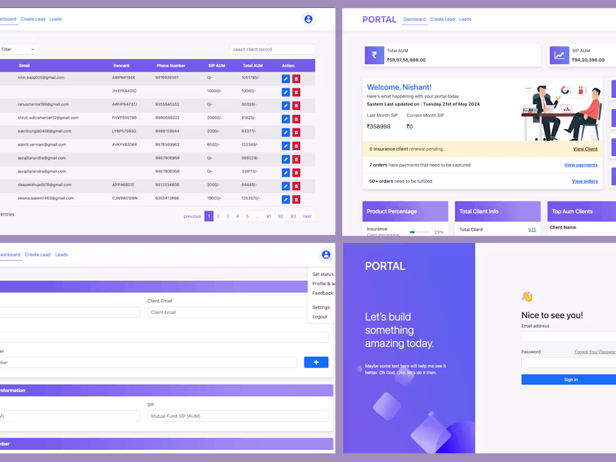This screenshot has width=616, height=462.
Task: Select the rupee icon beside Total AUM
Action: click(x=374, y=55)
